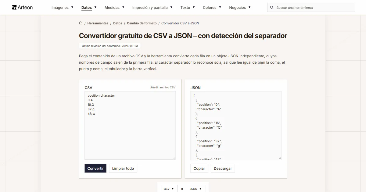Click inside the JSON output textarea

click(236, 125)
